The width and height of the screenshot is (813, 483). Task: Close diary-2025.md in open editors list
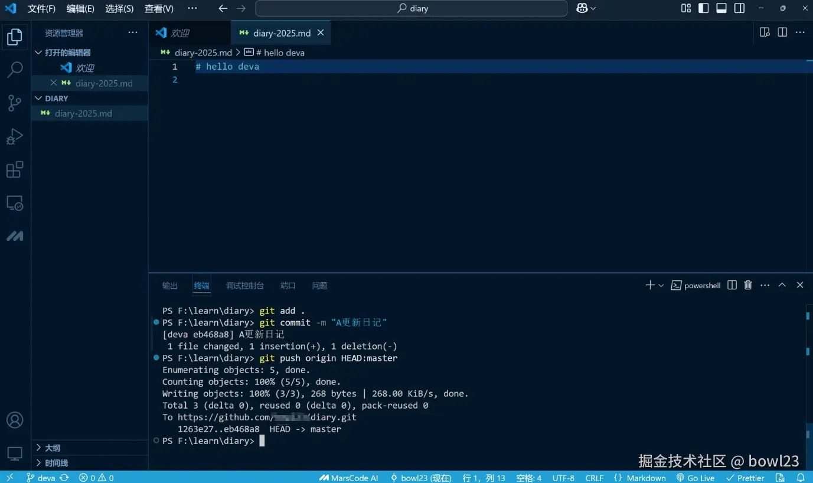coord(54,83)
